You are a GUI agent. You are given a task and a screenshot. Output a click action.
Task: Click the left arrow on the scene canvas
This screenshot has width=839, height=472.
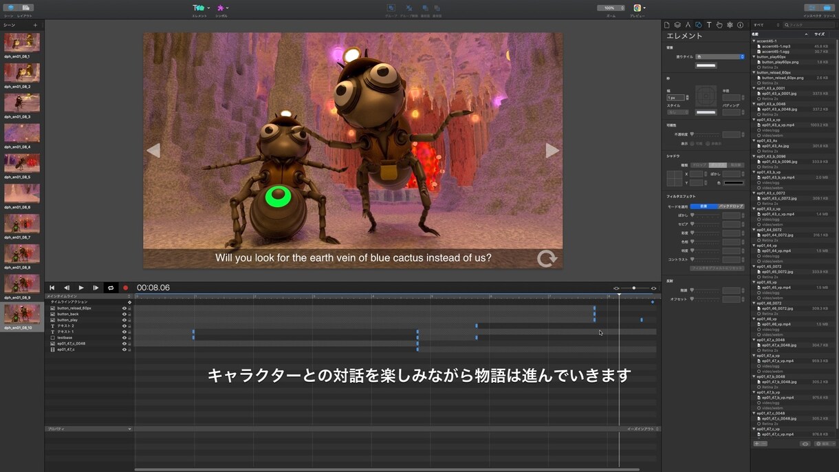coord(153,150)
